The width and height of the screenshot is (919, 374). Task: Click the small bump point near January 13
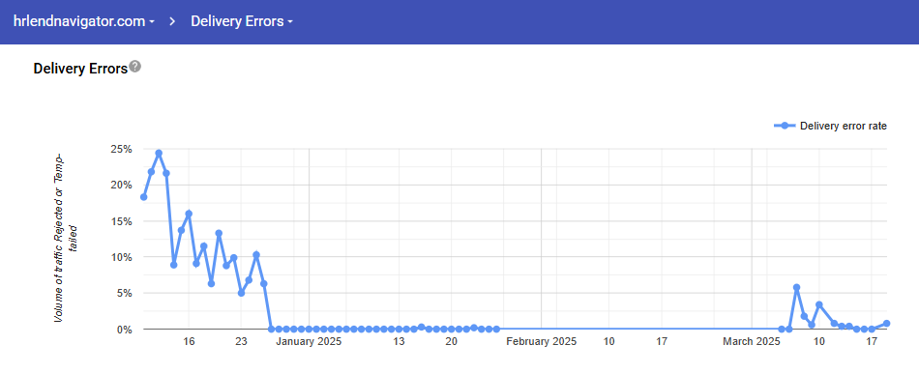point(422,328)
